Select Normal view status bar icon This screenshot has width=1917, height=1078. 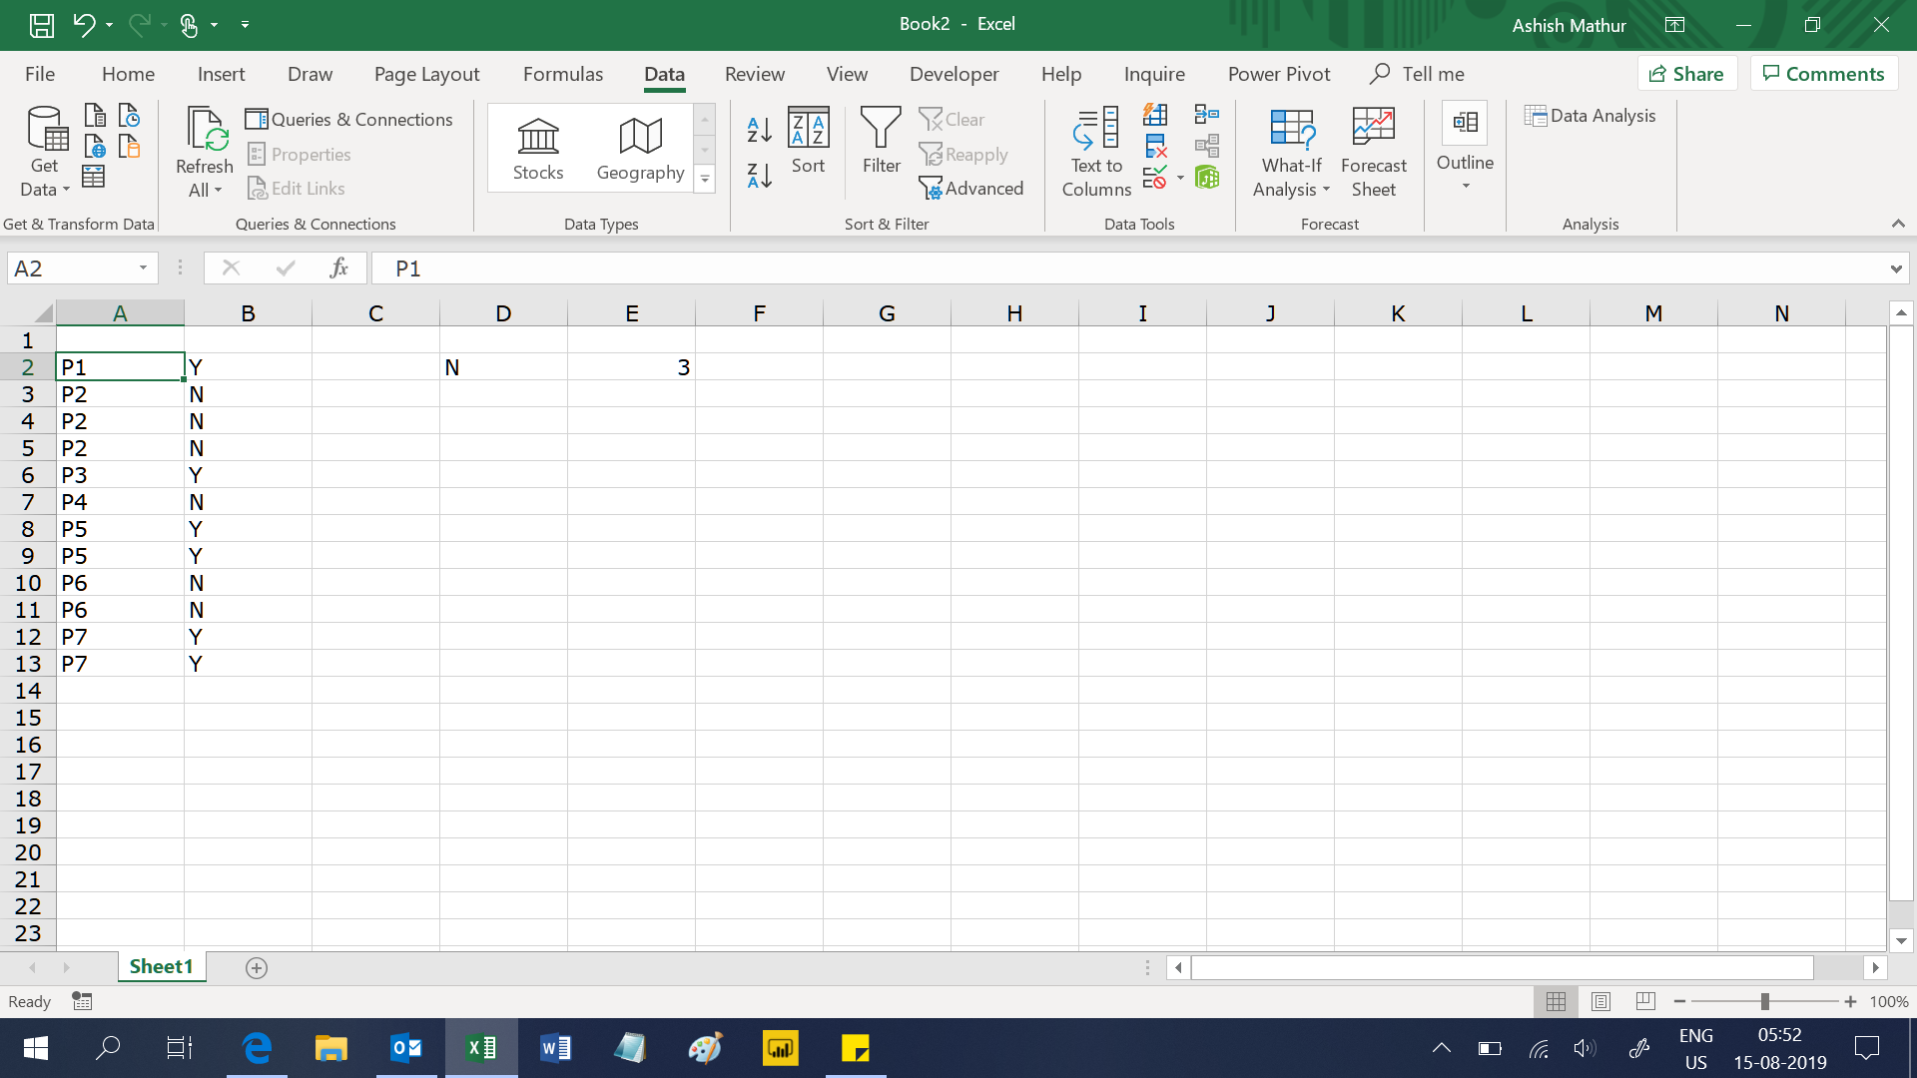(1556, 1001)
